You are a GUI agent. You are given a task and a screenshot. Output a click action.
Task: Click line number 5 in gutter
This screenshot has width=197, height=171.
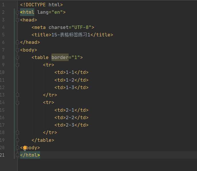[3, 35]
